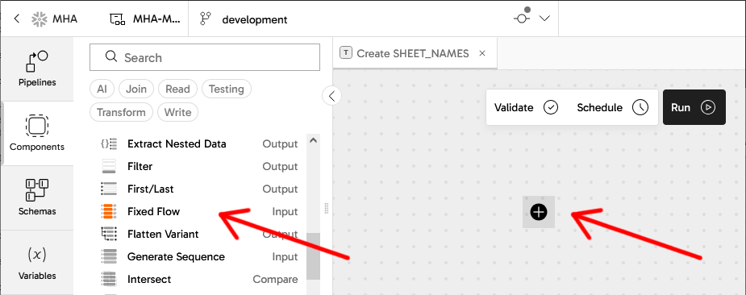Filter components by Transform tag
The width and height of the screenshot is (746, 295).
121,112
